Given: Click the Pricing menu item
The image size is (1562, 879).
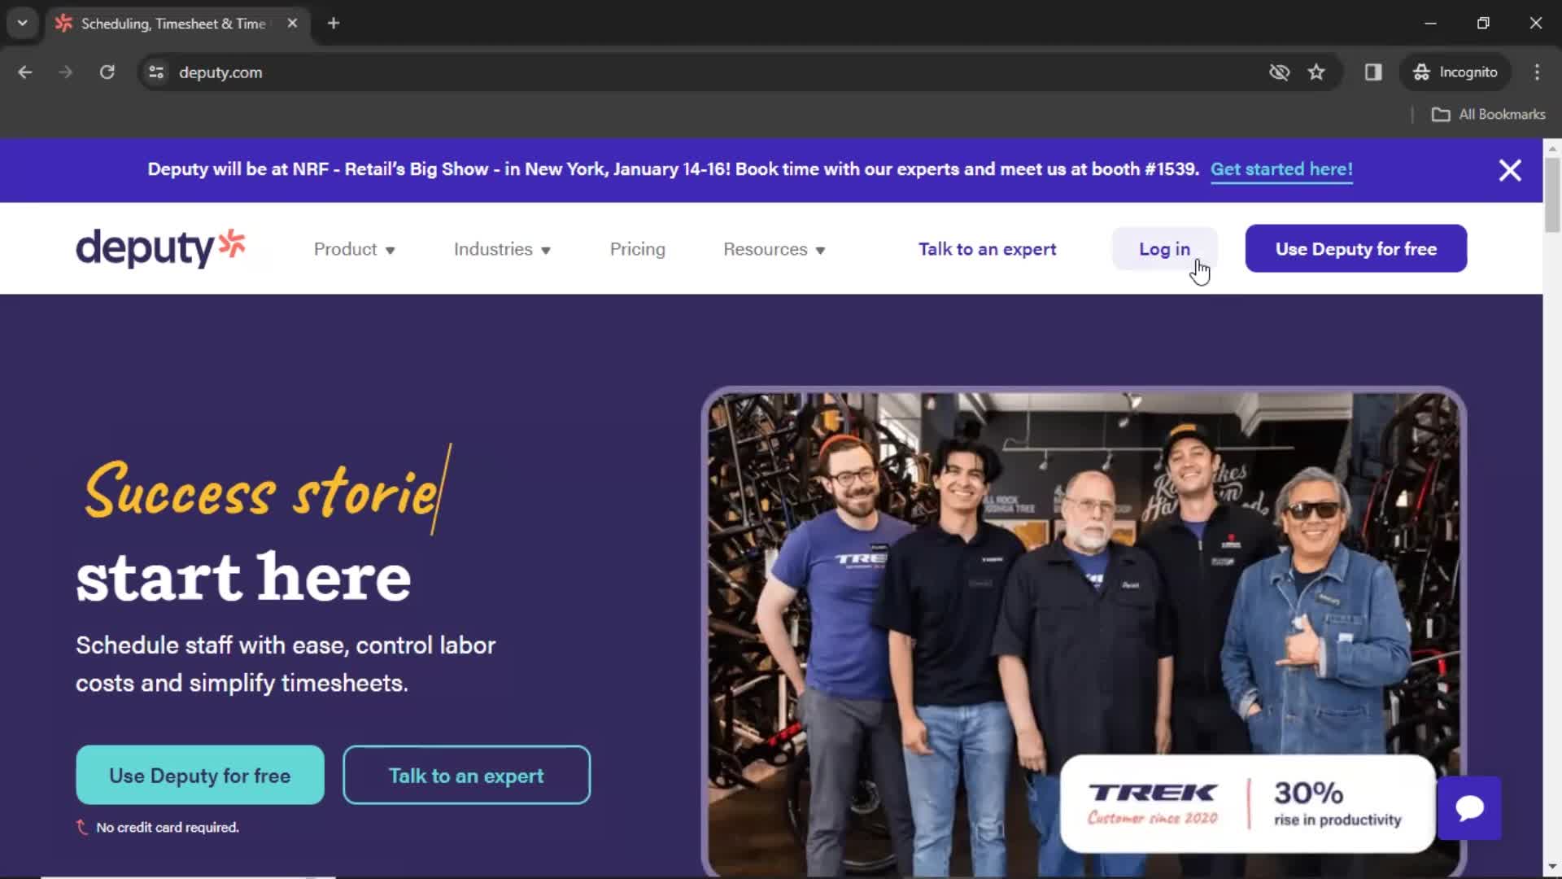Looking at the screenshot, I should 637,249.
